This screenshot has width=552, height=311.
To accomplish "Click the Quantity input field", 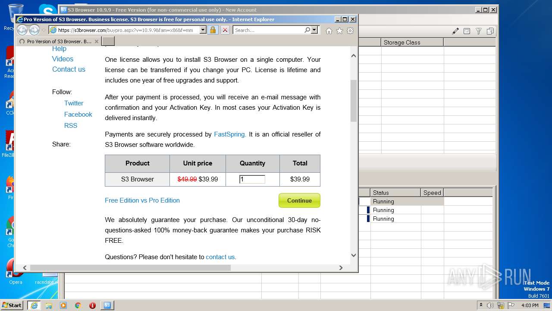I will tap(252, 179).
